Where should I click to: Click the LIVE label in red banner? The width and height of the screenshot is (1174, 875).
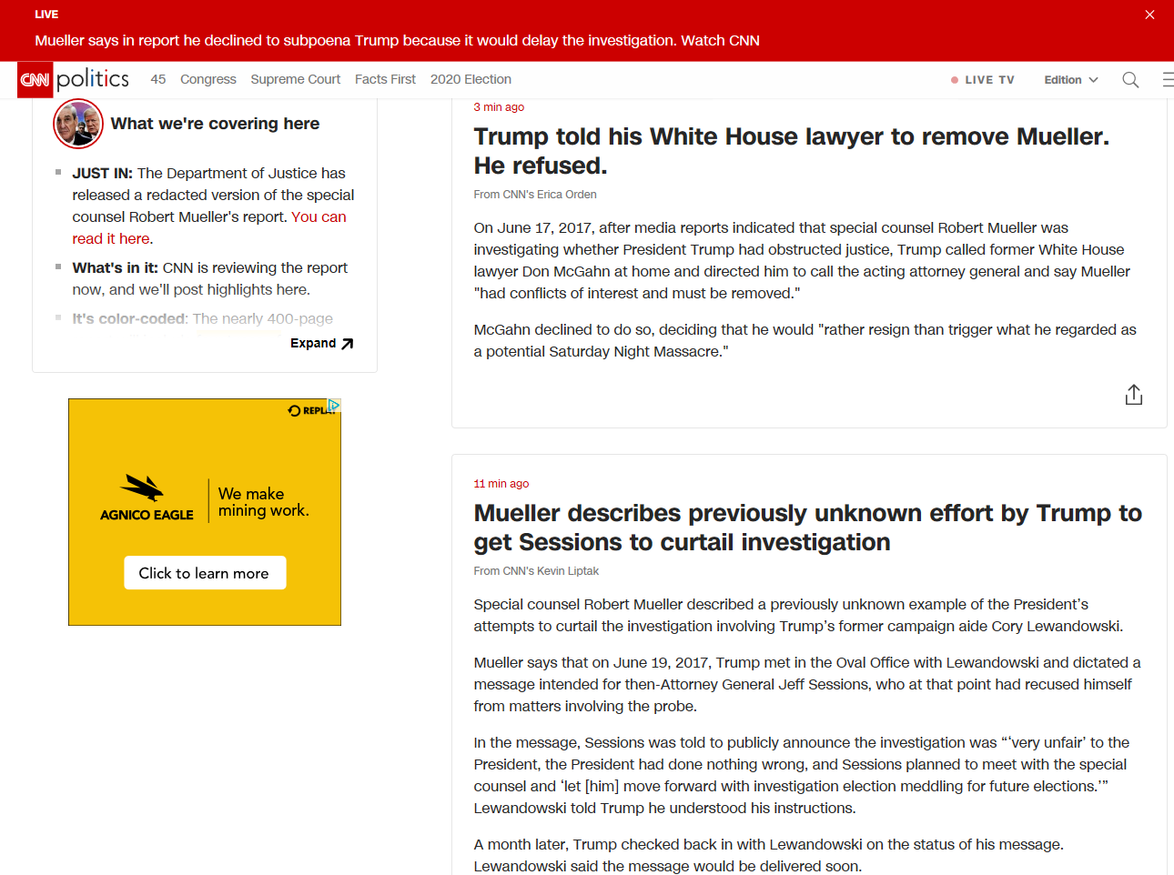pos(46,15)
